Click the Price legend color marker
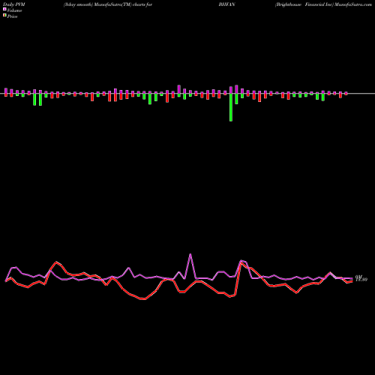 [x=4, y=16]
